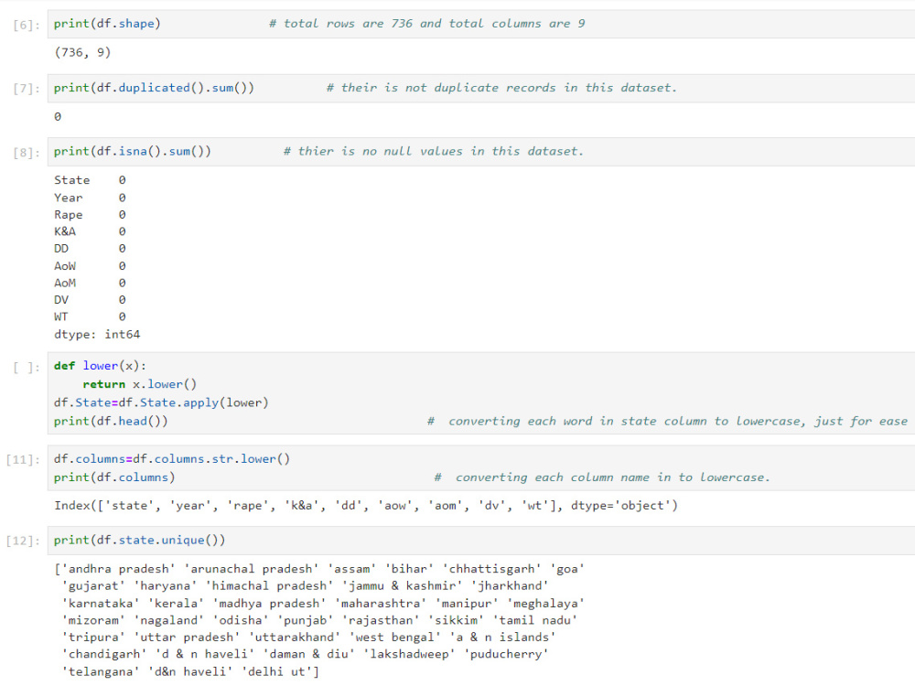This screenshot has width=915, height=686.
Task: Click the df.duplicated().sum() code cell
Action: point(481,88)
